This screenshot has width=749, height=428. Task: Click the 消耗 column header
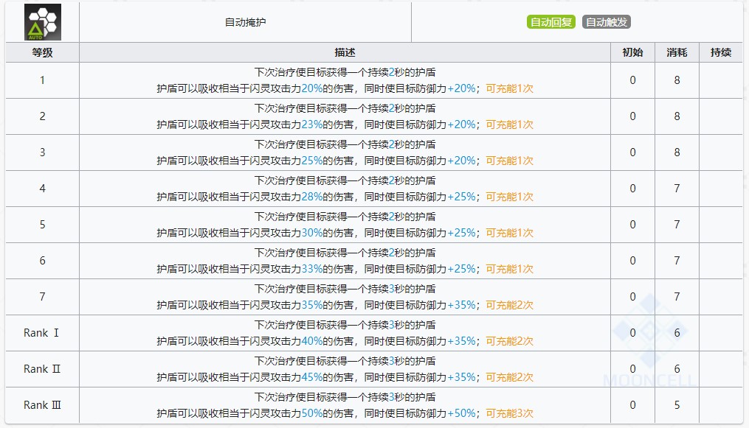(x=676, y=52)
